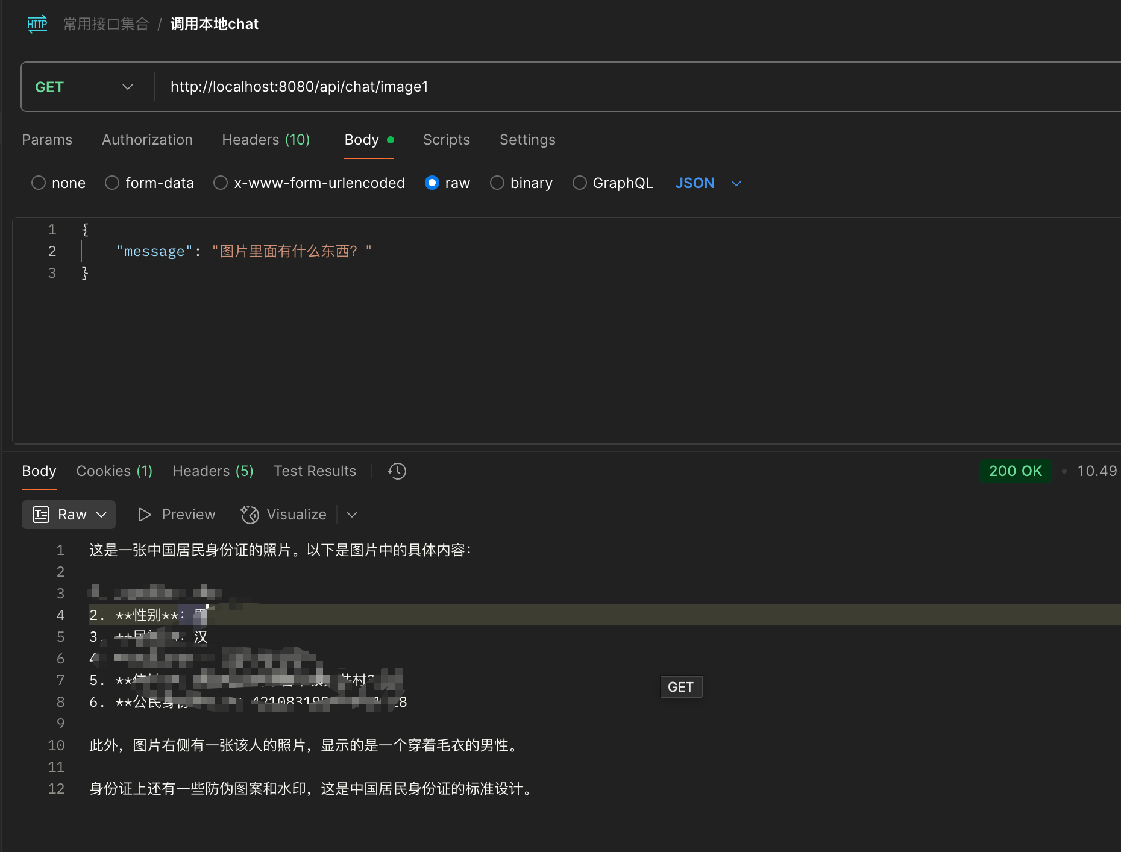Screen dimensions: 1121x852
Task: Click the request URL input field
Action: pyautogui.click(x=639, y=87)
